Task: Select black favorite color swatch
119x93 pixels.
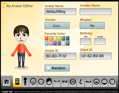Action: pyautogui.click(x=68, y=43)
